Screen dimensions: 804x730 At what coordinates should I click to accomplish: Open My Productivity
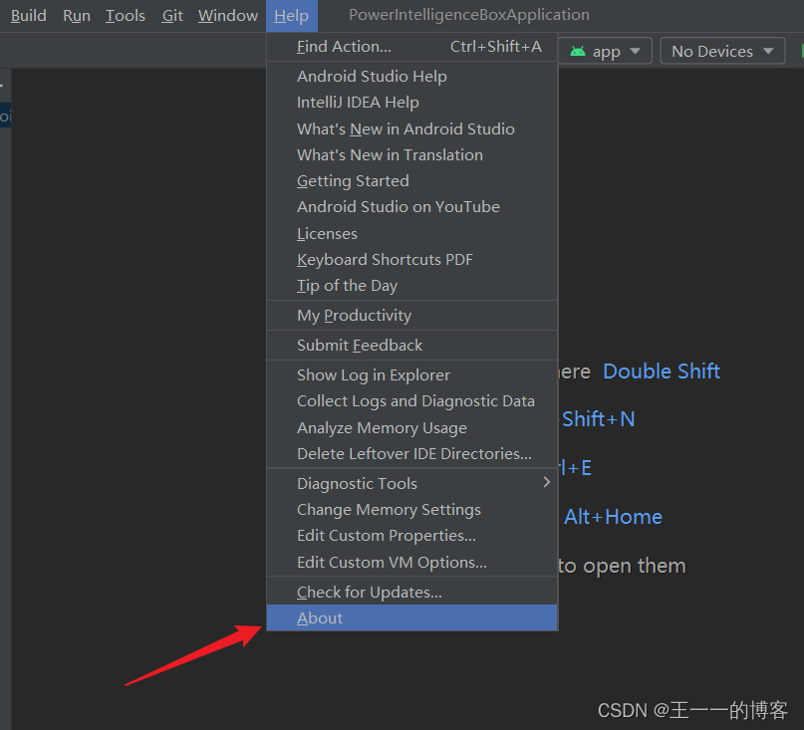(x=411, y=316)
